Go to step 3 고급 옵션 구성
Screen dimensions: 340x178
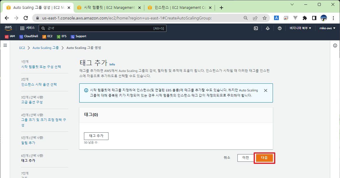pyautogui.click(x=32, y=102)
